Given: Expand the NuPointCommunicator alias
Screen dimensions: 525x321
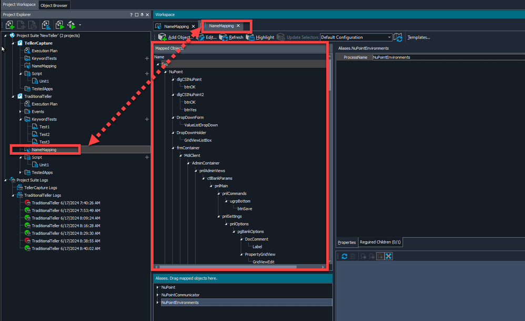Looking at the screenshot, I should point(157,295).
